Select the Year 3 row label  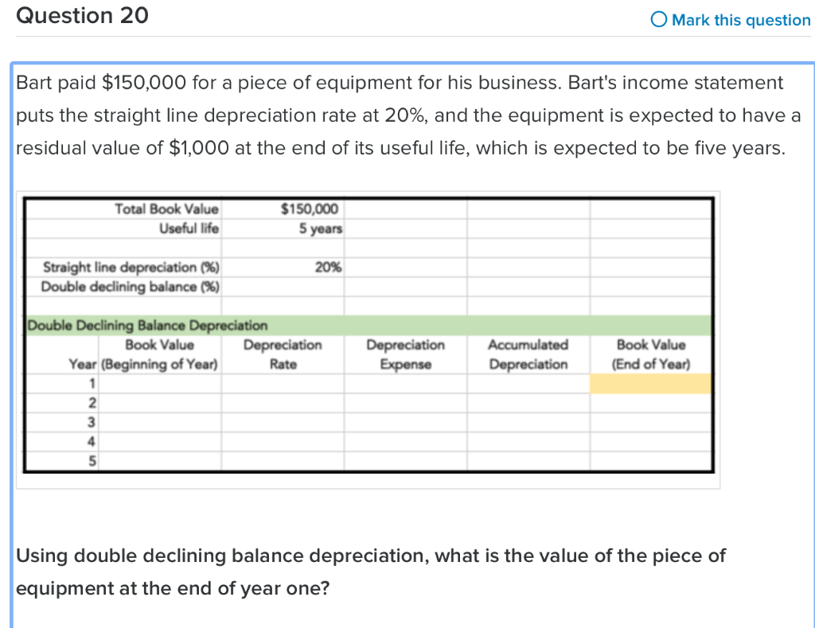92,423
